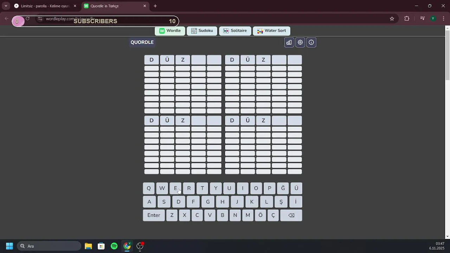The image size is (450, 253).
Task: Open a new browser tab
Action: click(x=155, y=6)
